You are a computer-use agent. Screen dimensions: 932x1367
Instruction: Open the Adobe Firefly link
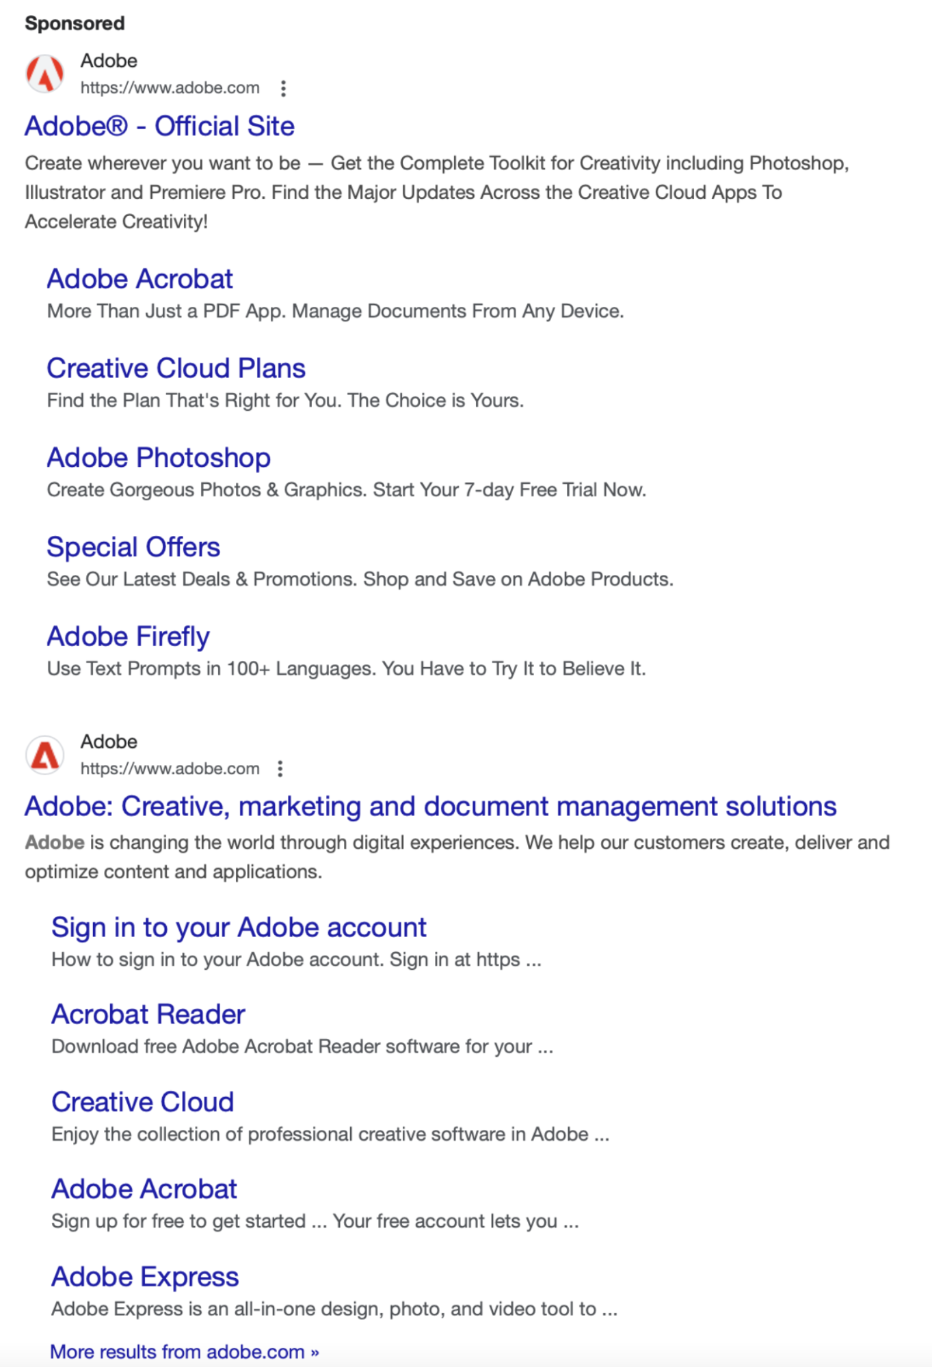pyautogui.click(x=128, y=636)
